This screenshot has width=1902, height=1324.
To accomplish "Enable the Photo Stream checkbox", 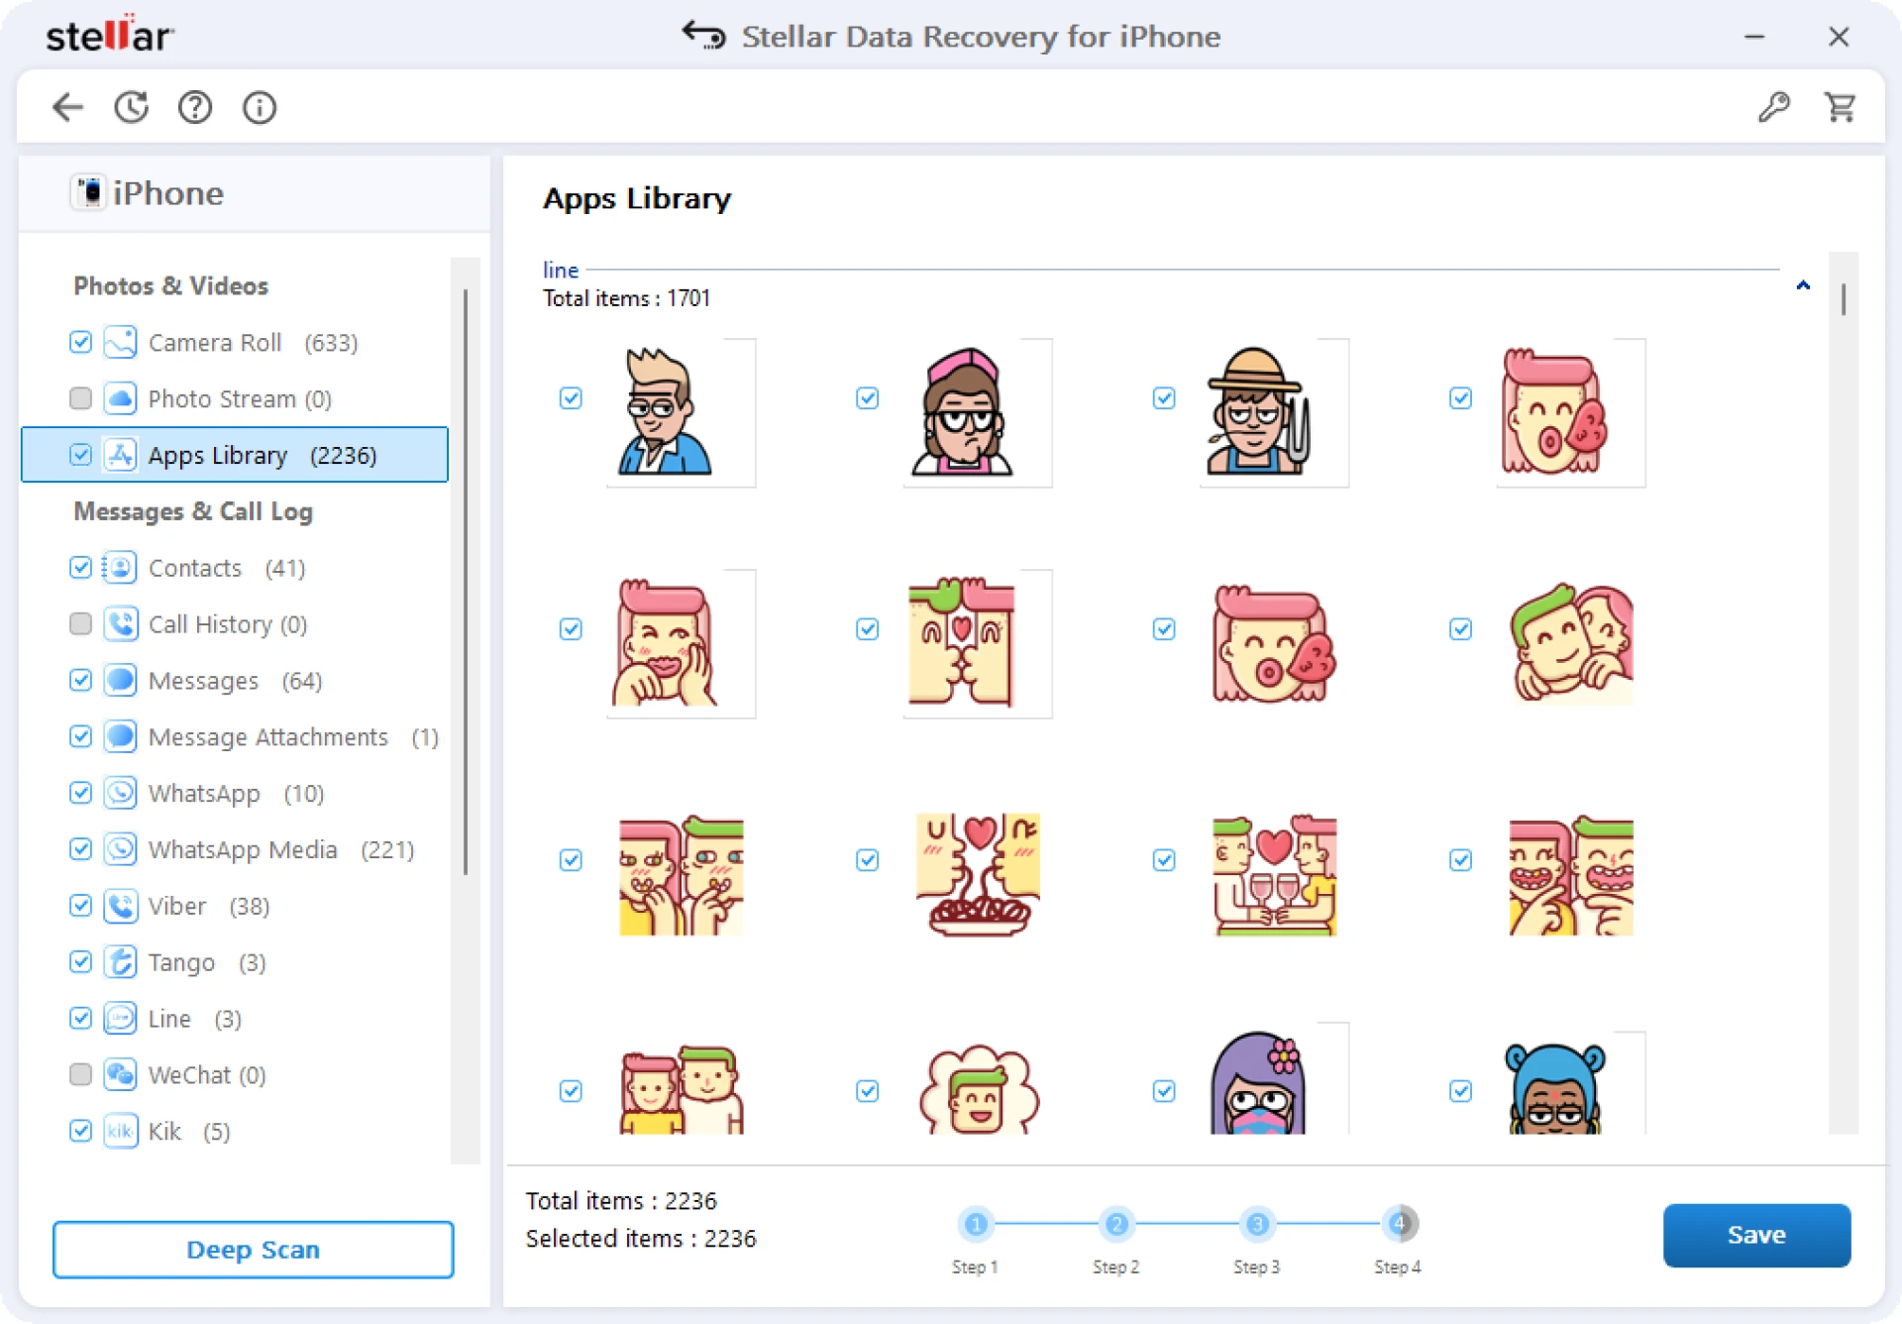I will coord(80,398).
